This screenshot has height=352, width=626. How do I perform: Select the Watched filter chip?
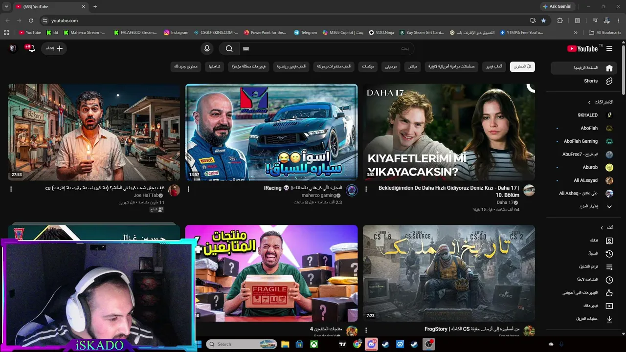tap(215, 66)
